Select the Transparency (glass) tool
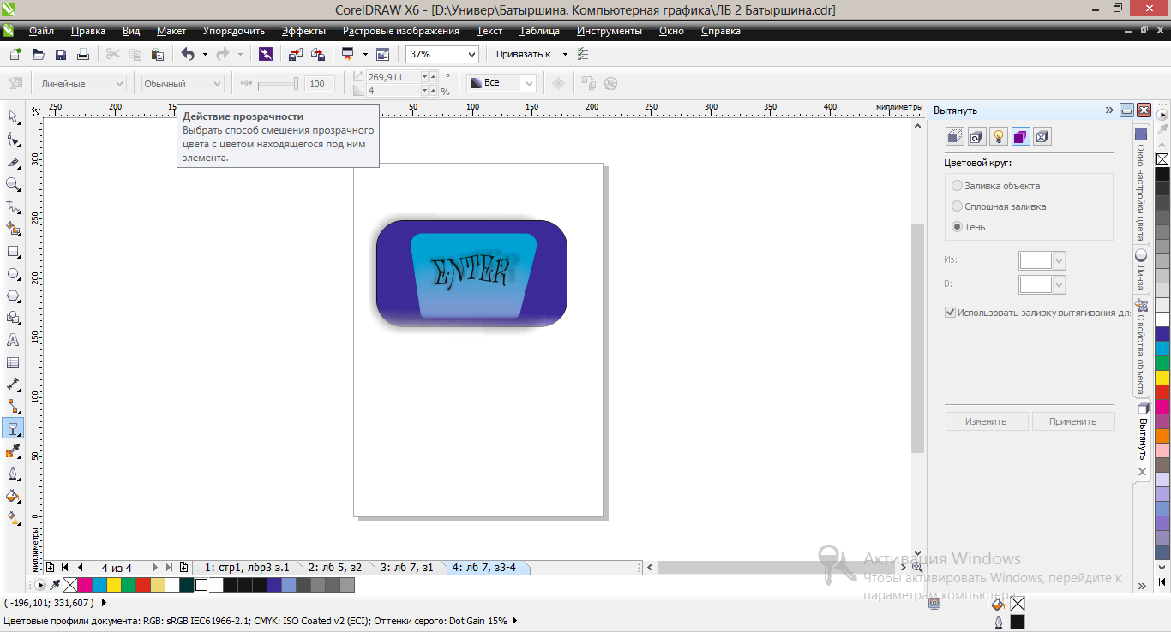 coord(13,429)
